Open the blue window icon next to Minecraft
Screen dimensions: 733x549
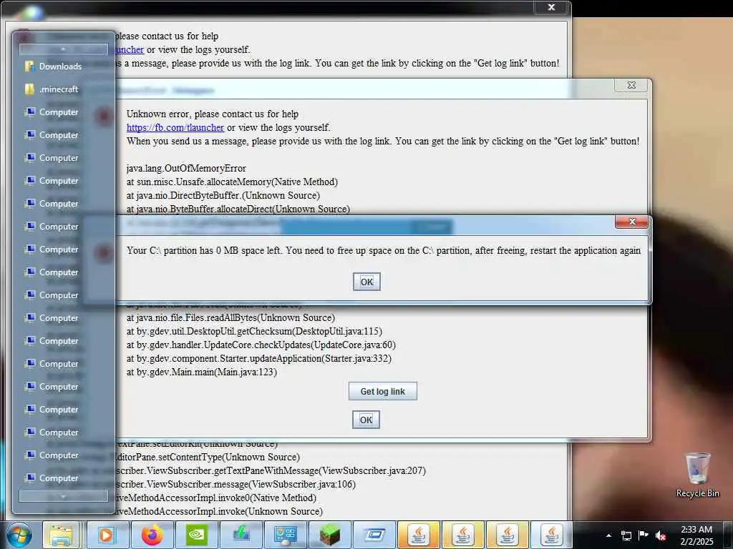coord(374,535)
